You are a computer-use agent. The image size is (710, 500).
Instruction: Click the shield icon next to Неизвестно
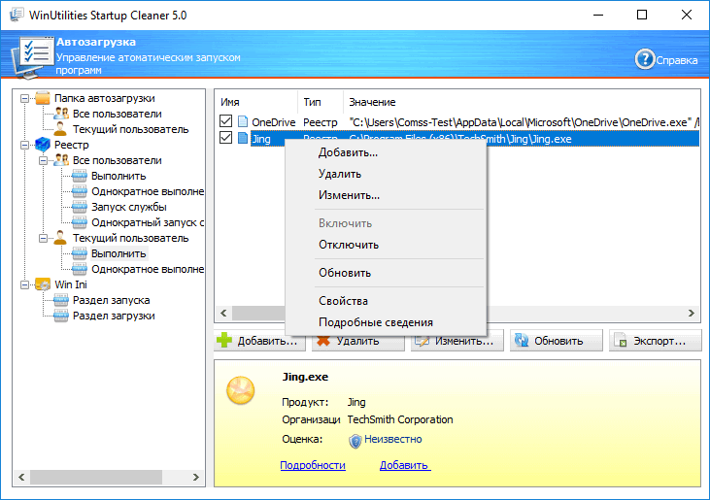coord(355,441)
